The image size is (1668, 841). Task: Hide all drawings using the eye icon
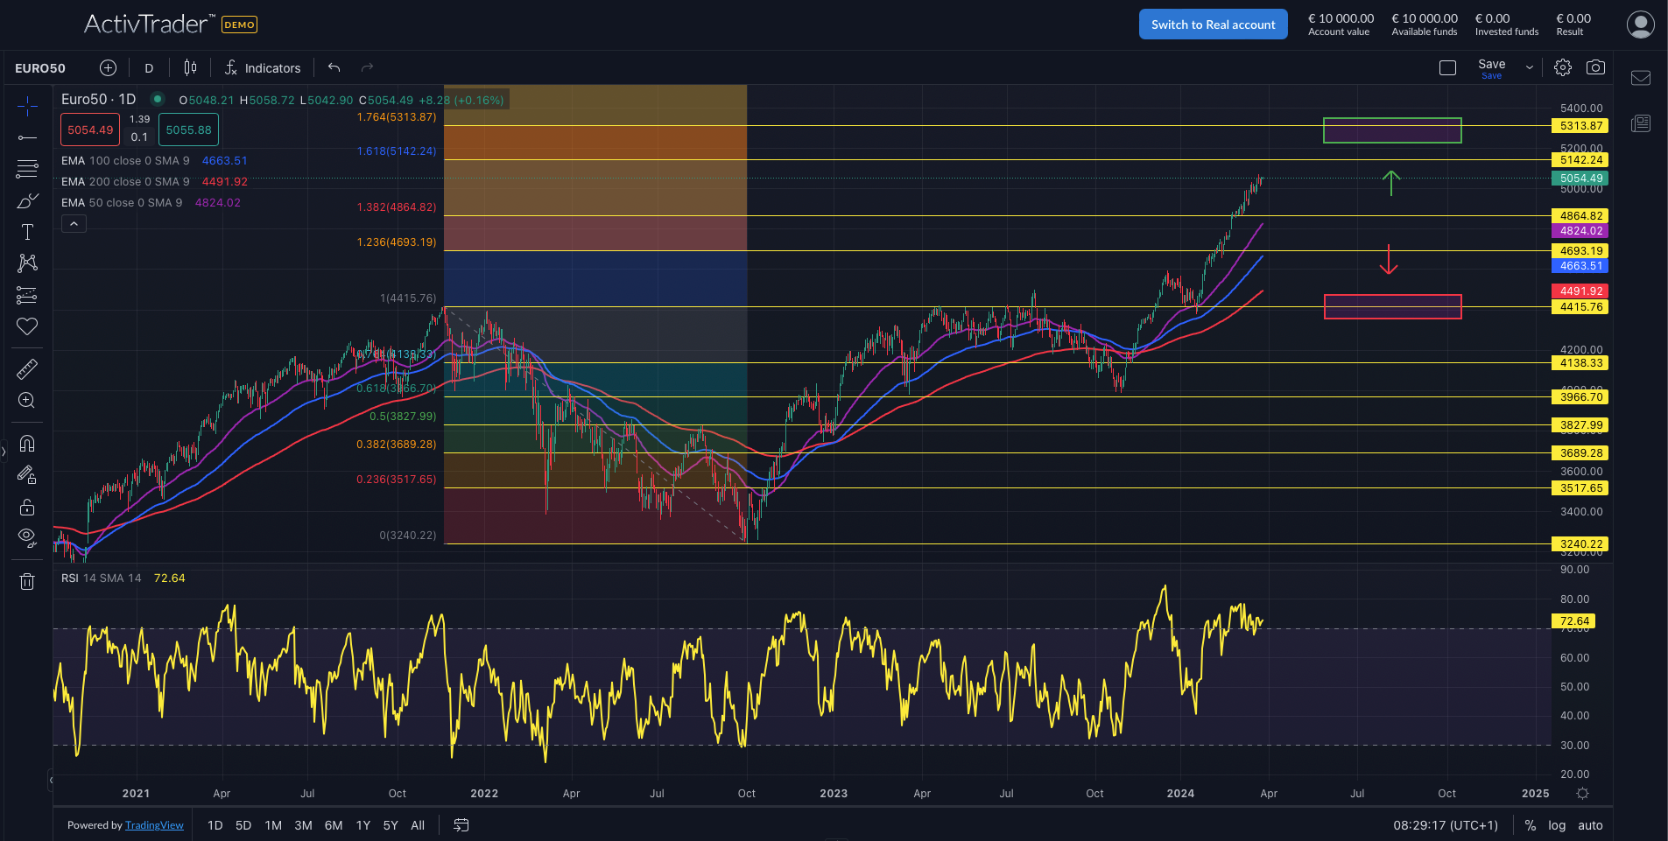pos(26,537)
